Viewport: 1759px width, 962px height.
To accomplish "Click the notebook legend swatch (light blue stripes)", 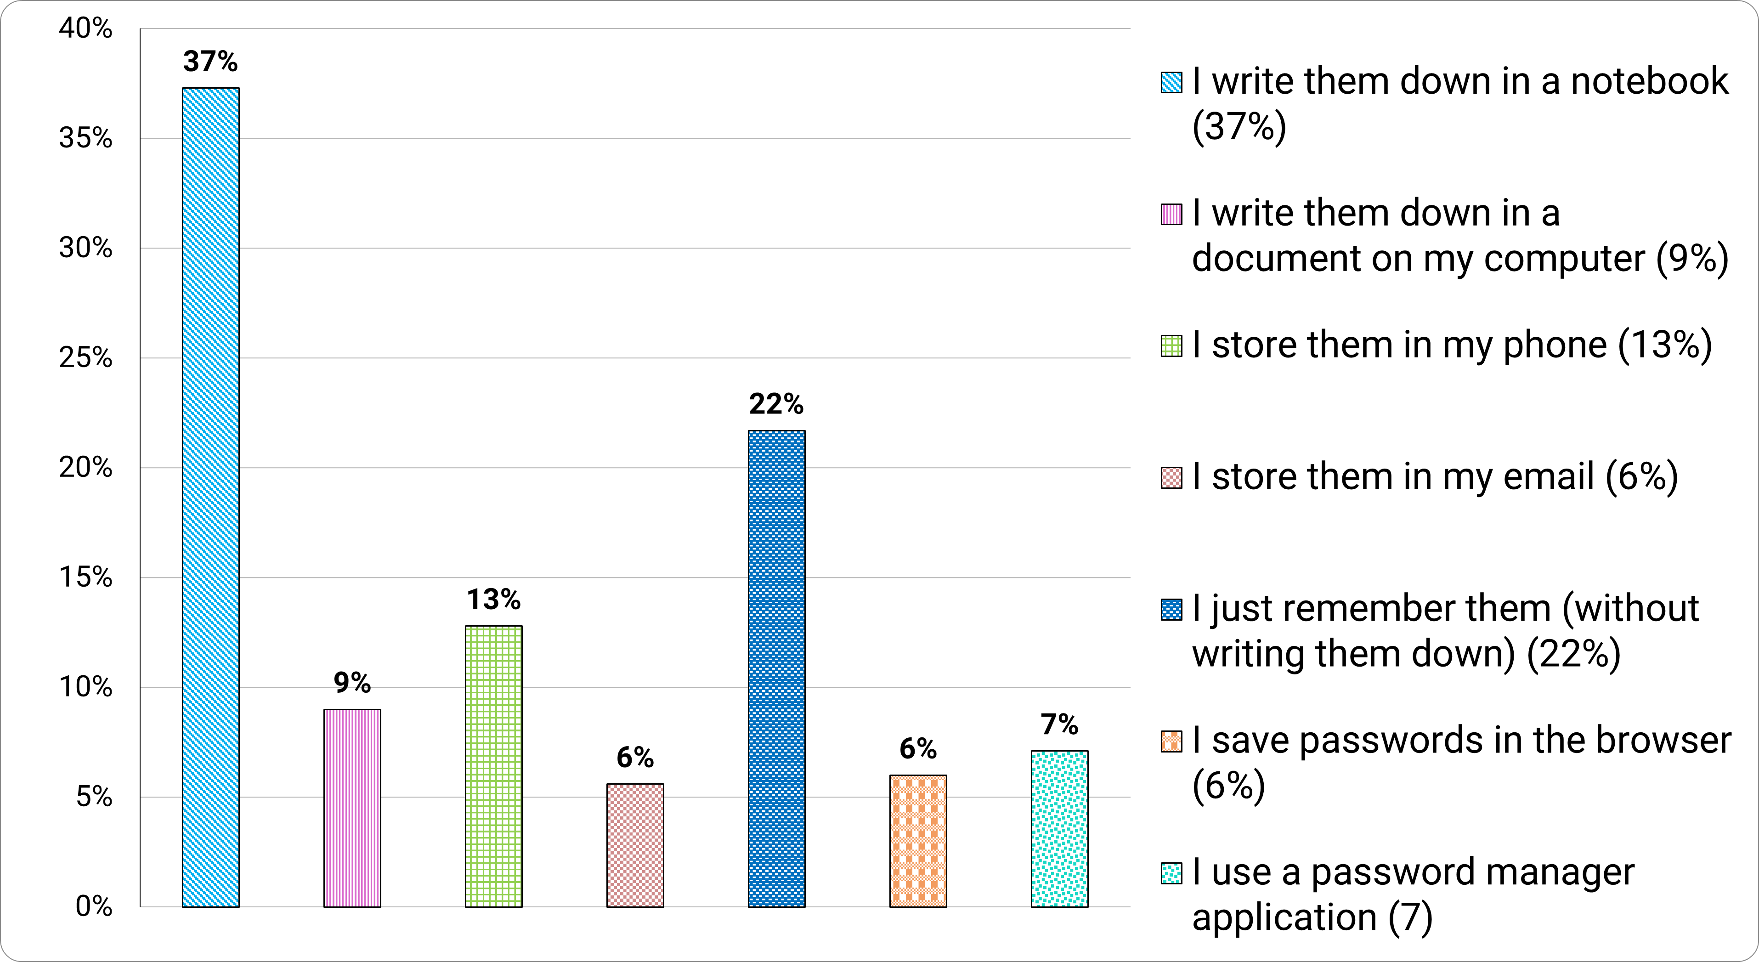I will tap(1171, 83).
